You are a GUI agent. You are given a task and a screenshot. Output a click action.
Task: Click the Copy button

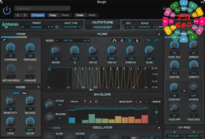(53, 15)
